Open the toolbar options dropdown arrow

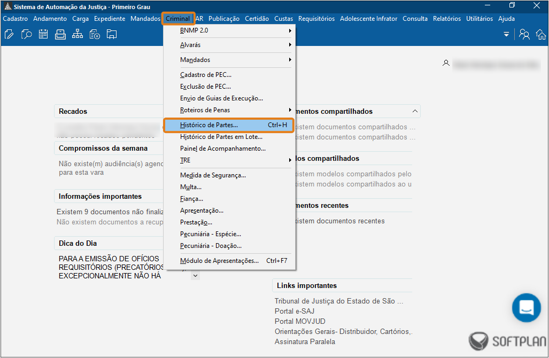click(506, 34)
